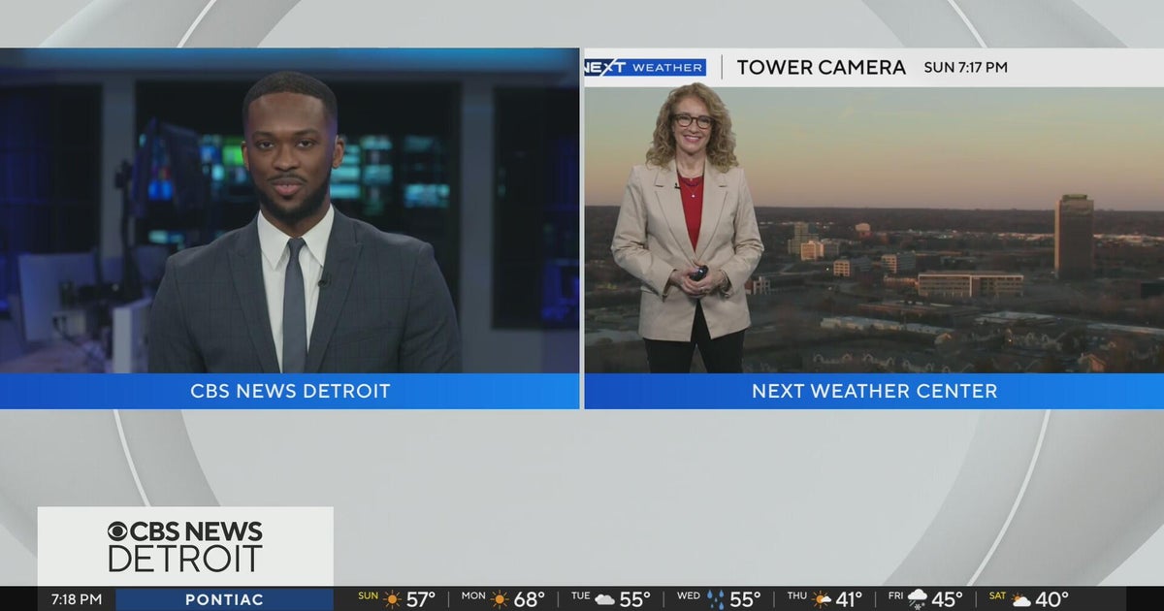Click the SUN day label in ticker
The height and width of the screenshot is (611, 1164).
[368, 596]
